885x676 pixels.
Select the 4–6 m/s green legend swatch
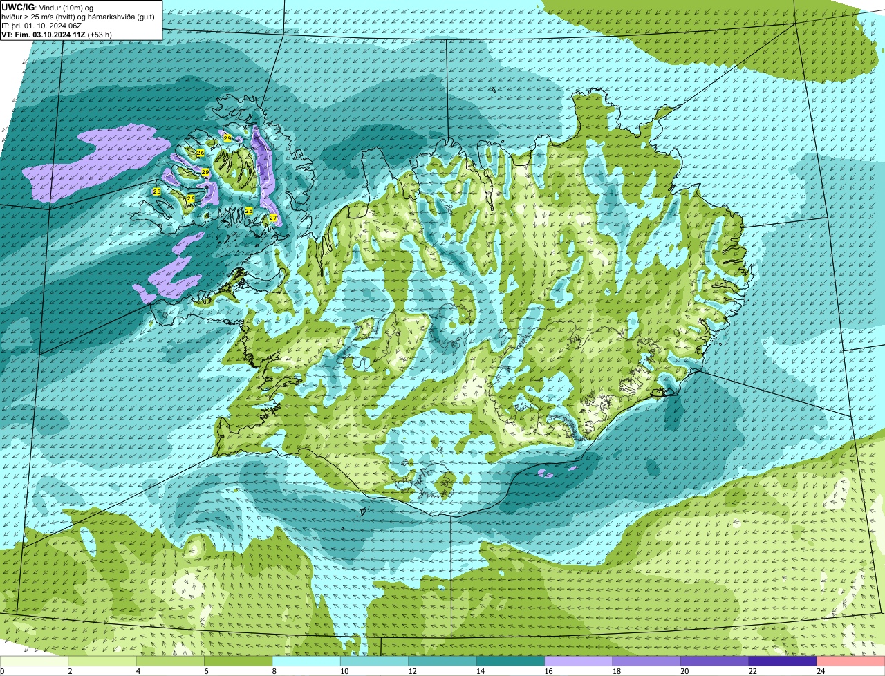coord(171,661)
